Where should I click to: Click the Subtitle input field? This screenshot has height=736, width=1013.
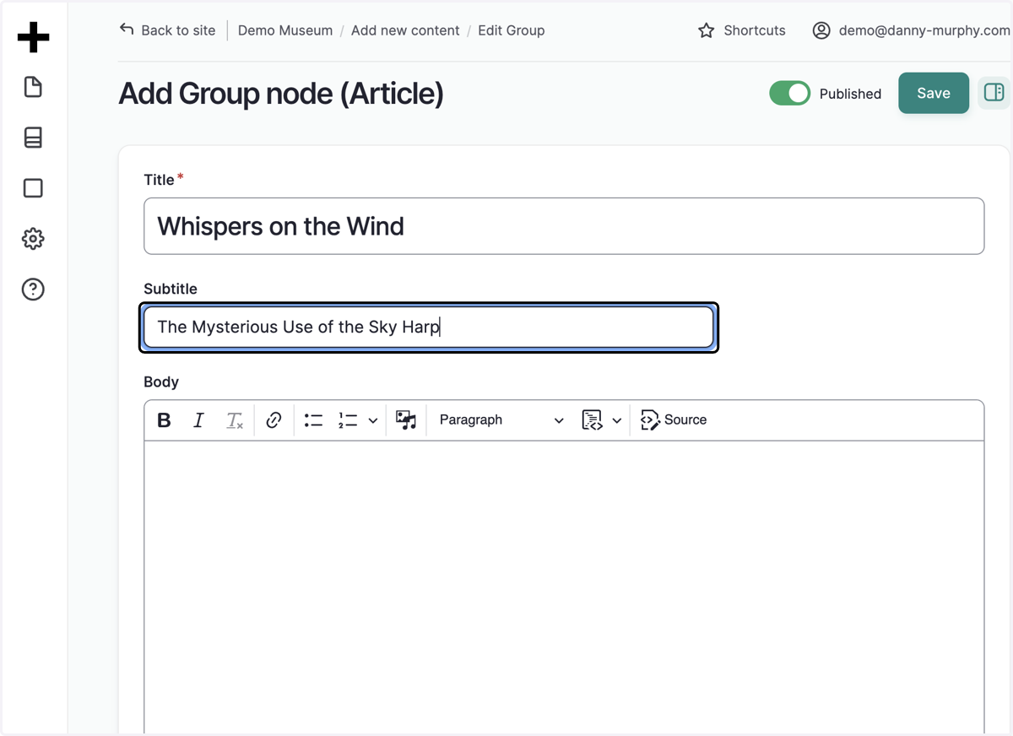[429, 327]
